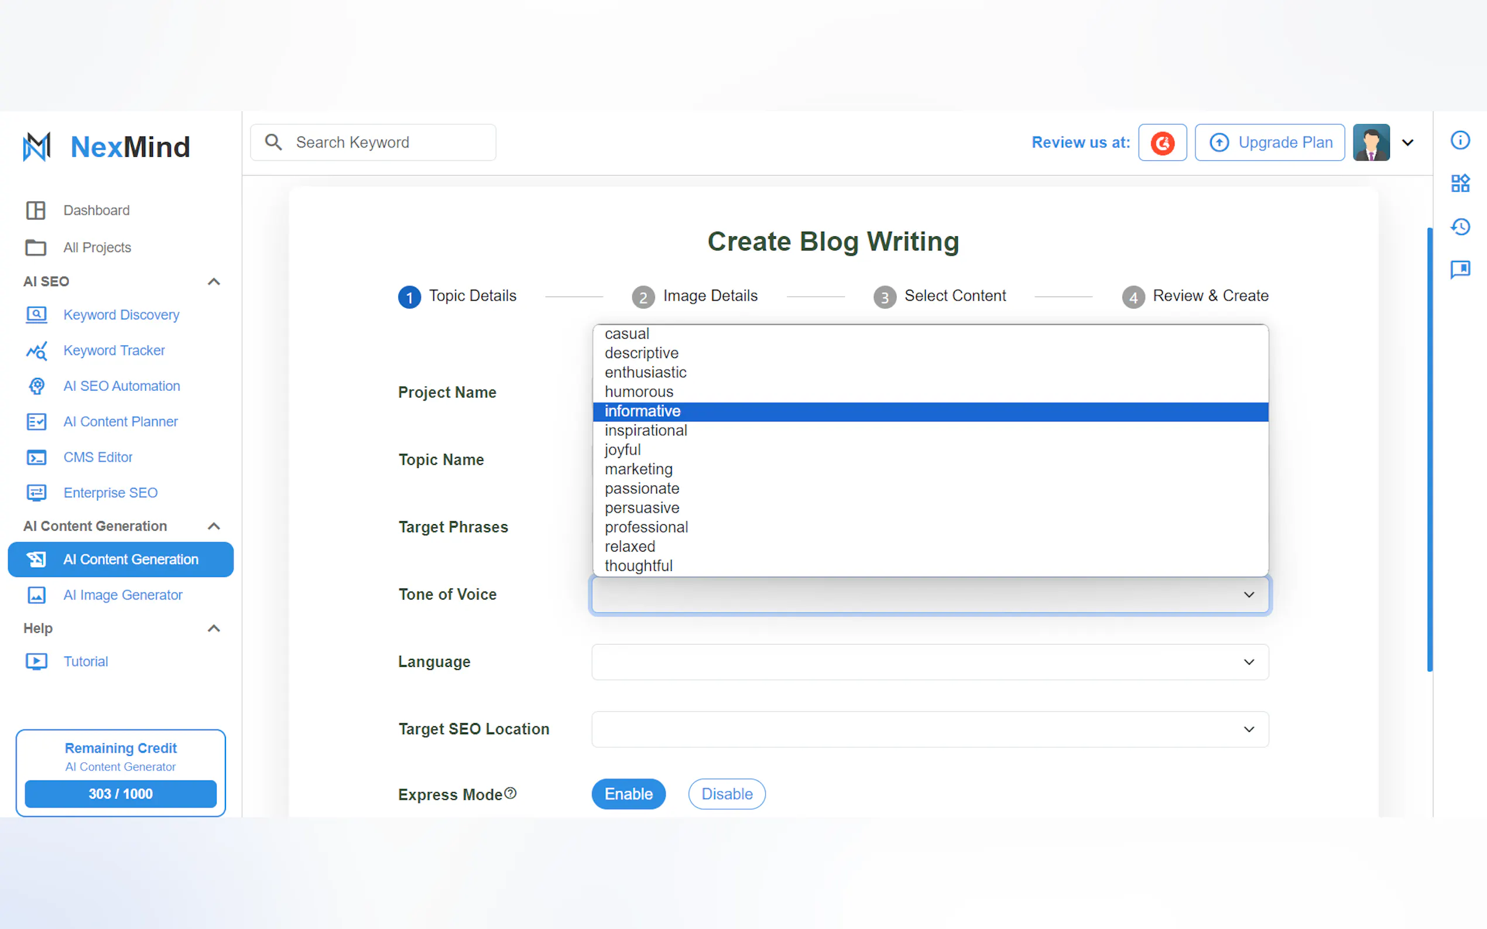Open Keyword Discovery in sidebar
The width and height of the screenshot is (1487, 929).
point(121,315)
